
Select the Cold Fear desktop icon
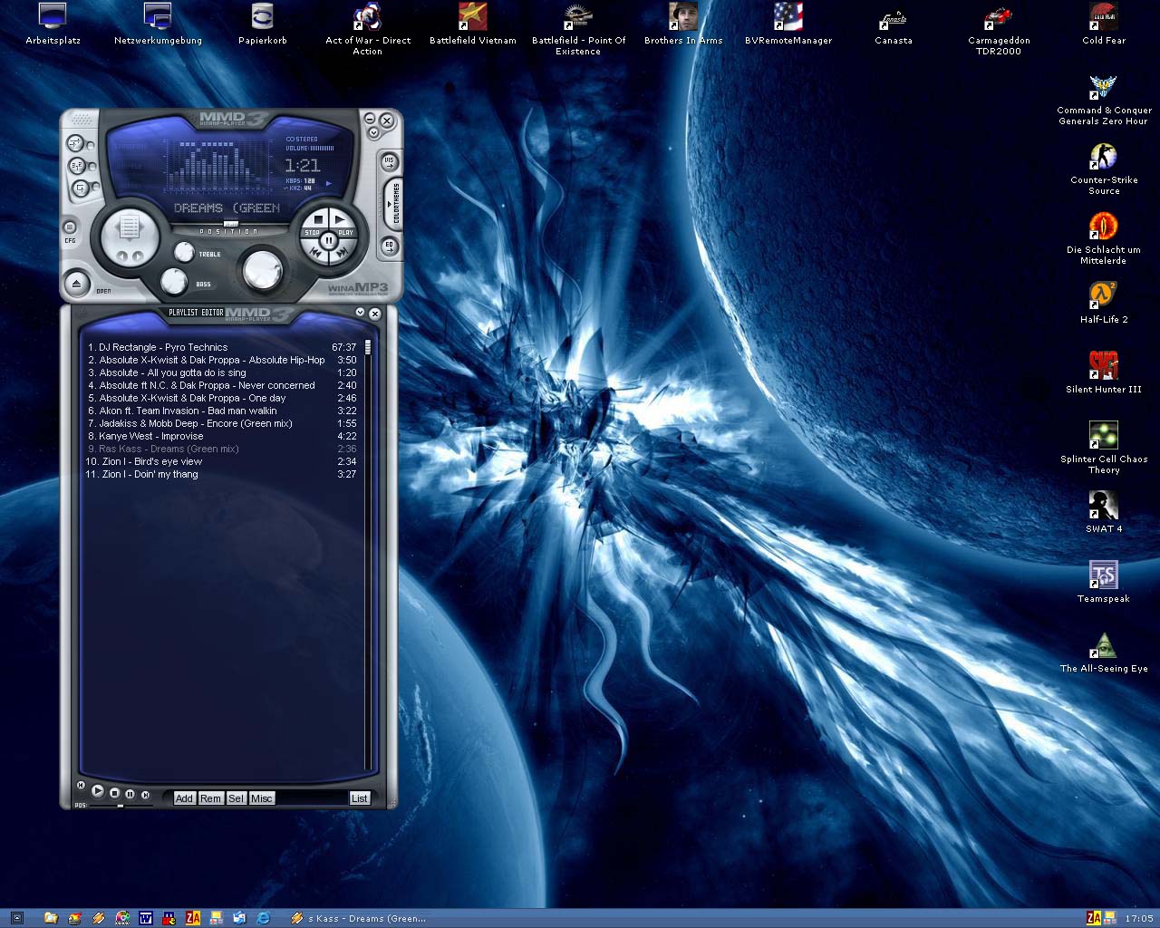tap(1103, 24)
